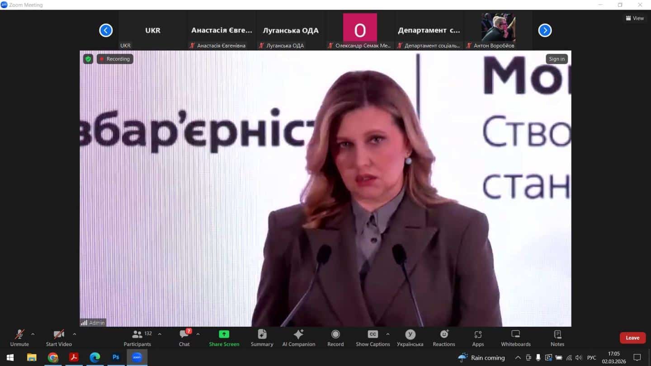Expand audio options arrow next to Unmute

[33, 334]
